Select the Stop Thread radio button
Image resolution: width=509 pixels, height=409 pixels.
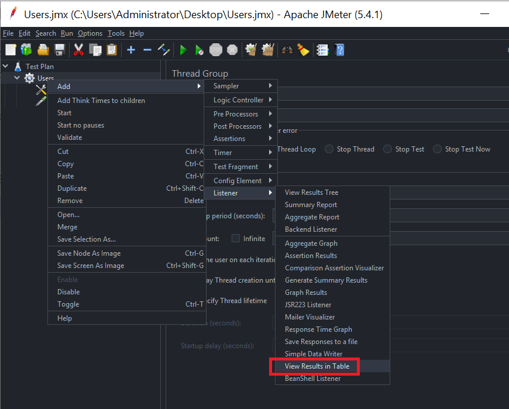(329, 149)
